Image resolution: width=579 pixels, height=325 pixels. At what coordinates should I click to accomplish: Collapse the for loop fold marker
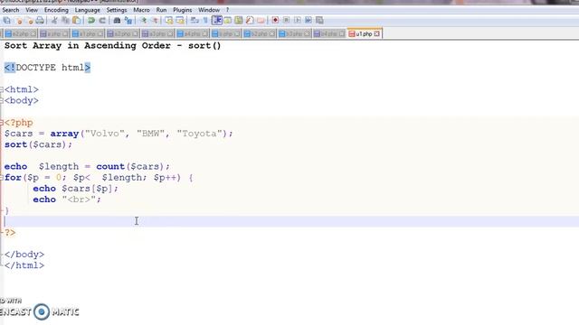pos(2,178)
